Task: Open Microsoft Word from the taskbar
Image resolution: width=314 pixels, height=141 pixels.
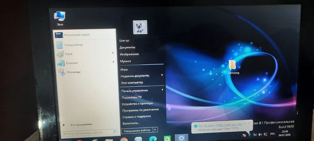Action: coord(138,139)
